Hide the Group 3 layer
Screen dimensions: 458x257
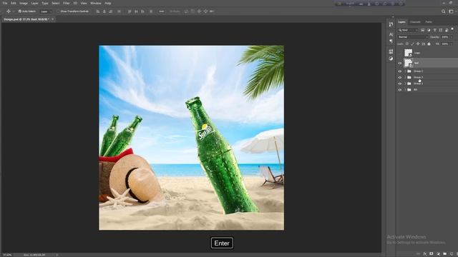click(x=400, y=77)
